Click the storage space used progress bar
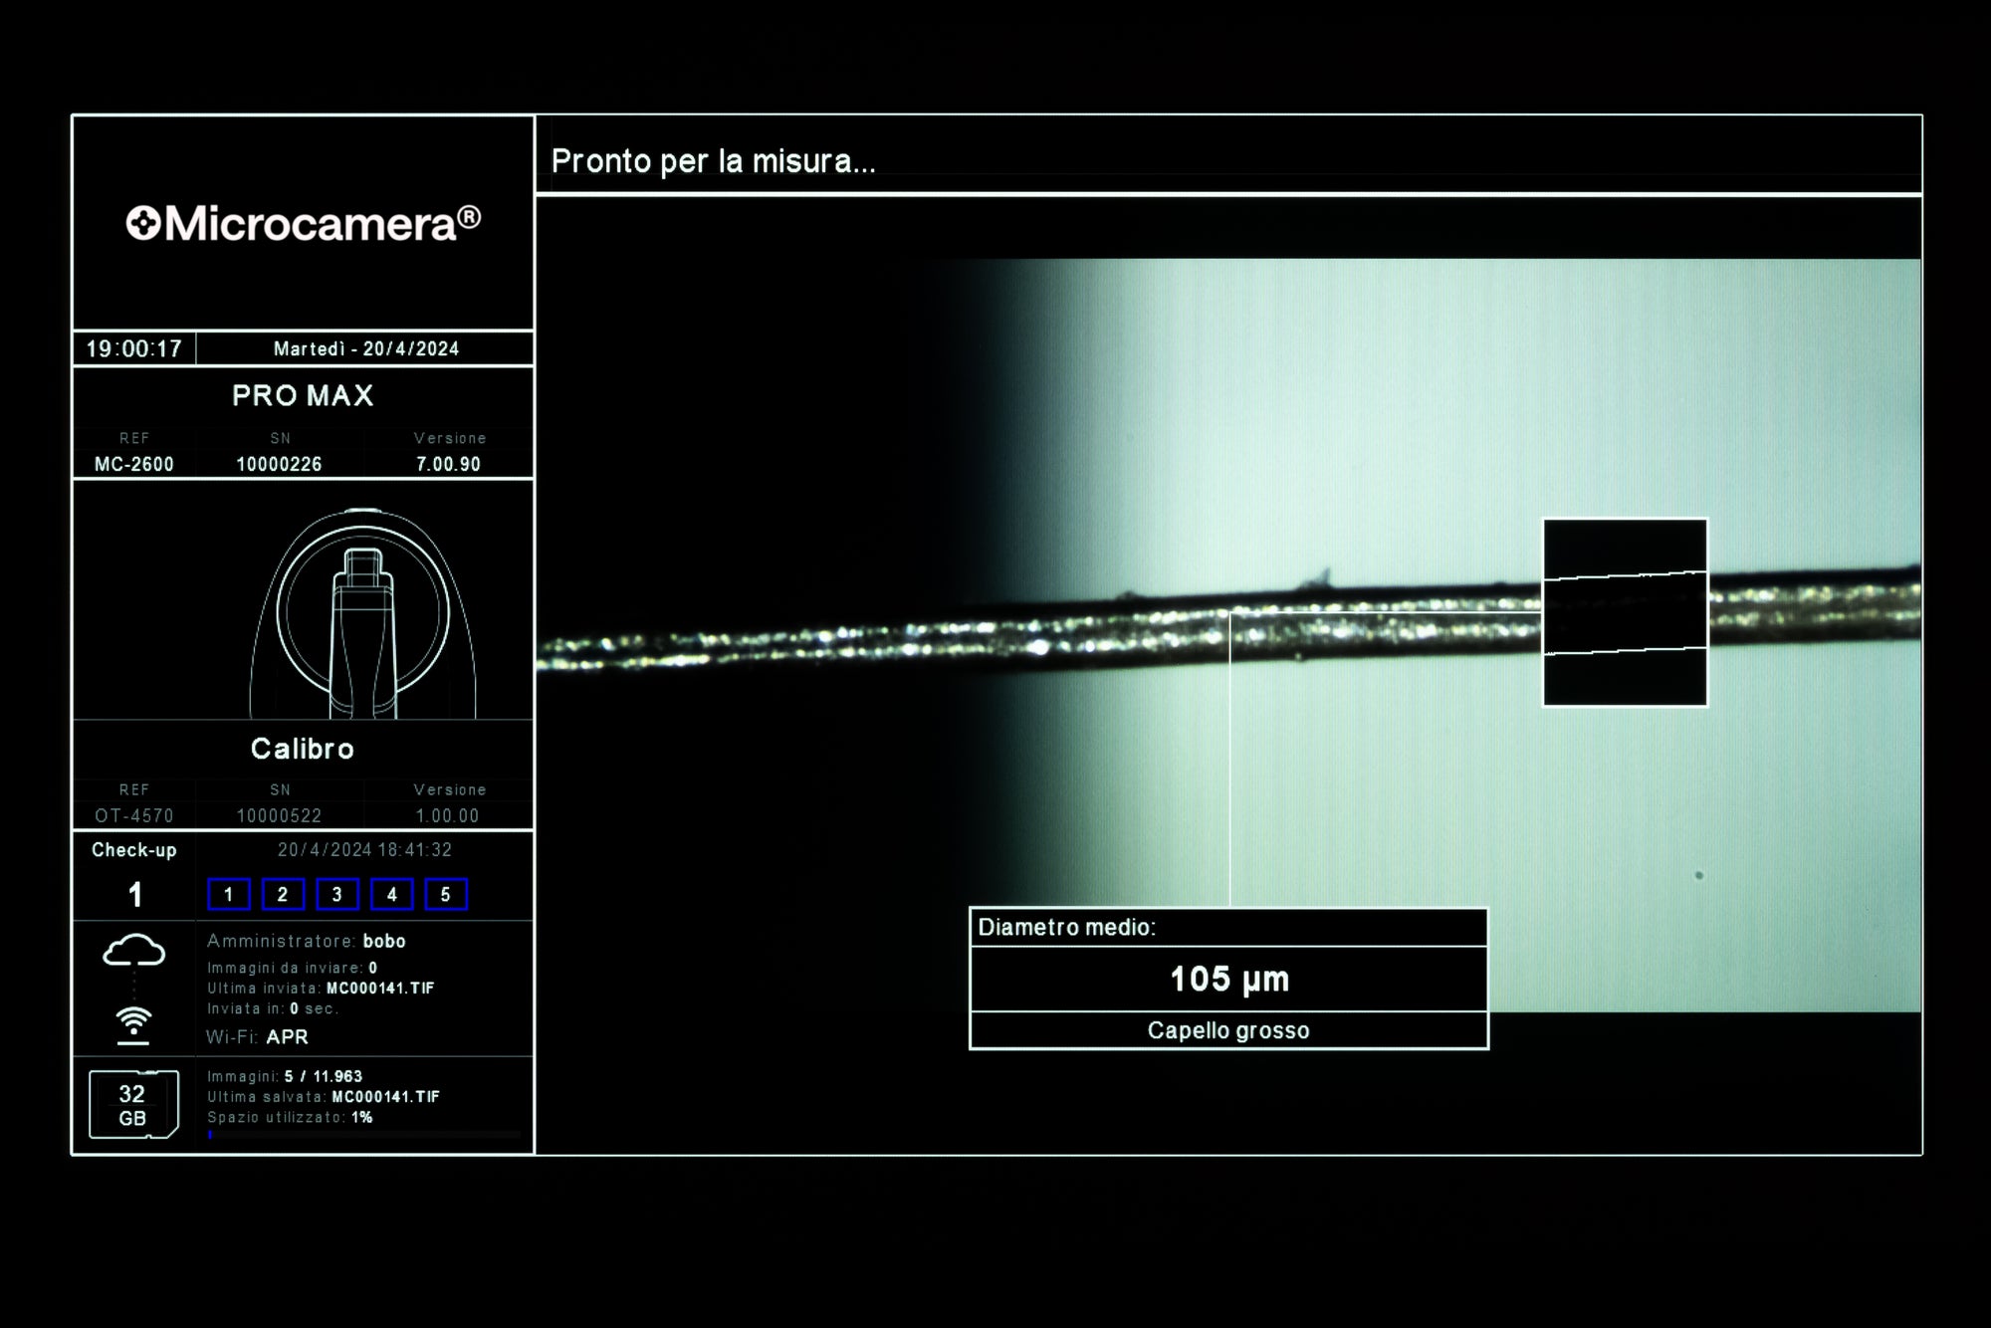 click(363, 1134)
